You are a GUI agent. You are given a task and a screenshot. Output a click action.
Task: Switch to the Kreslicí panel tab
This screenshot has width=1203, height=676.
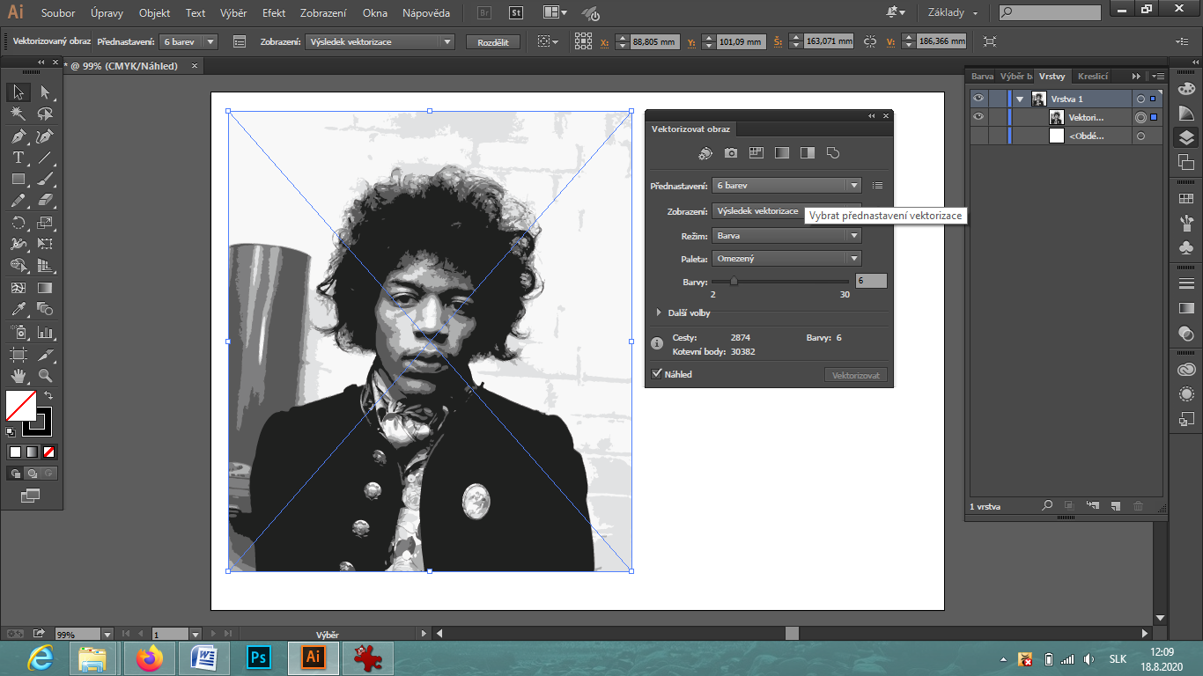click(x=1093, y=77)
